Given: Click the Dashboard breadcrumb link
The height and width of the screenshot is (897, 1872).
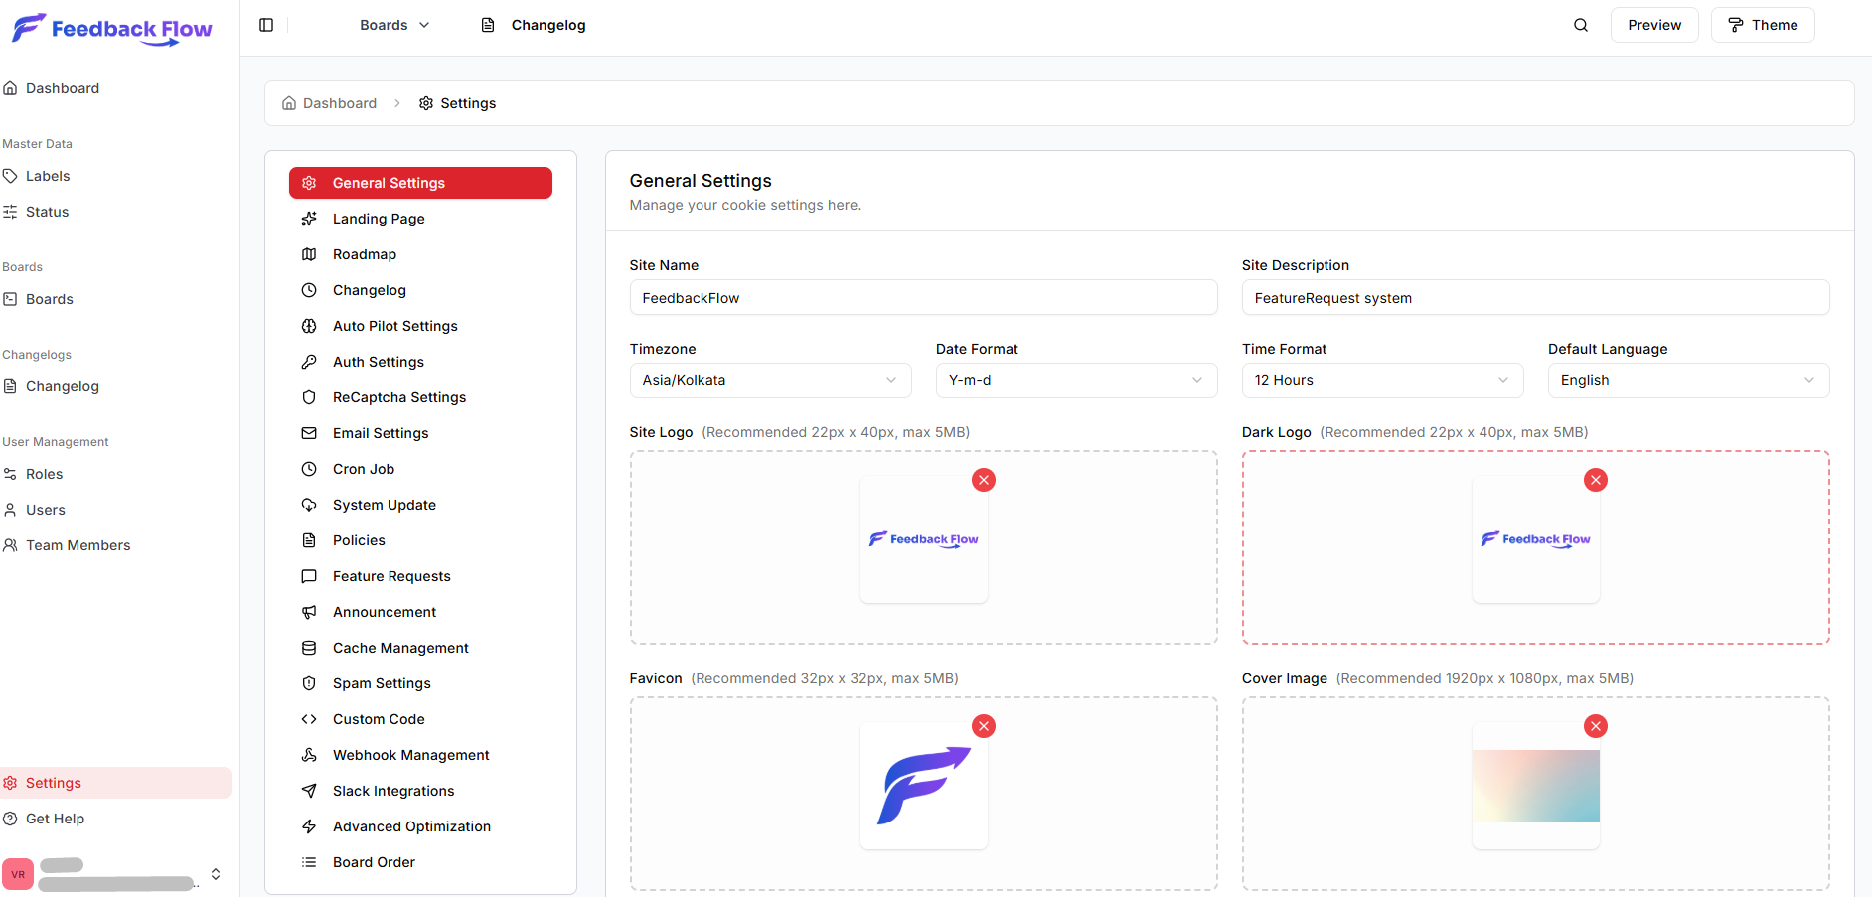Looking at the screenshot, I should click(339, 103).
